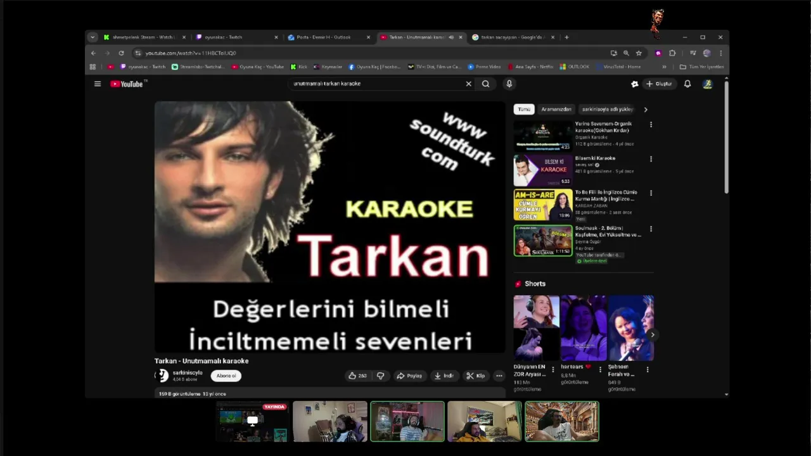811x456 pixels.
Task: Open the YouTube account avatar menu
Action: pyautogui.click(x=708, y=84)
